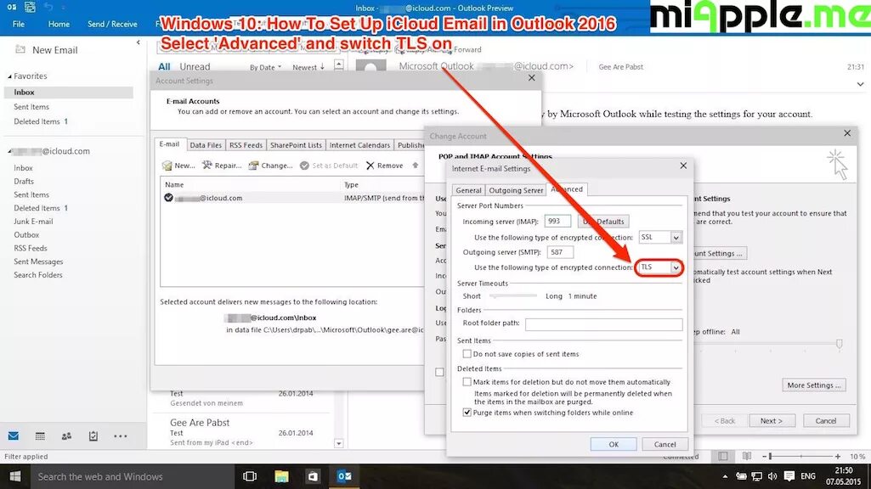Check 'Mark items for deletion' option
The height and width of the screenshot is (489, 871).
pyautogui.click(x=467, y=382)
